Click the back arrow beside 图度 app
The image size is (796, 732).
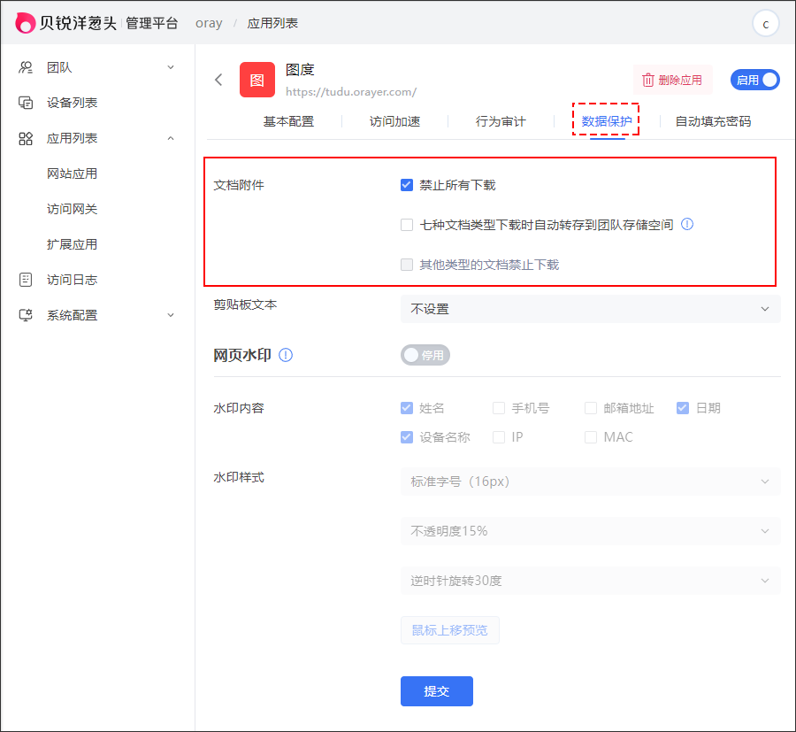click(x=218, y=80)
